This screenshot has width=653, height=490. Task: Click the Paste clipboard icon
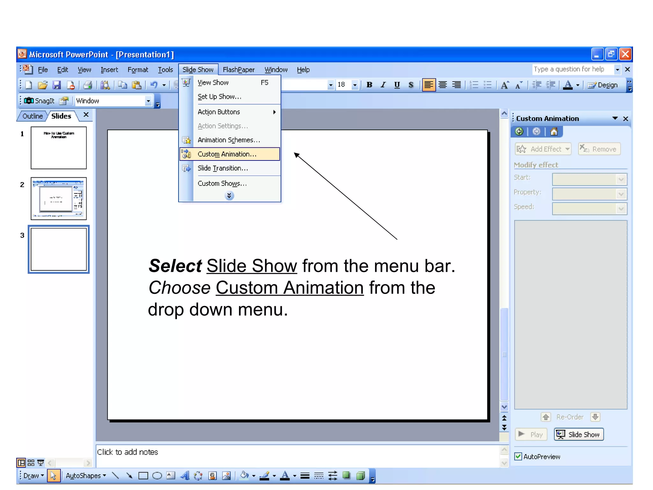pos(136,85)
